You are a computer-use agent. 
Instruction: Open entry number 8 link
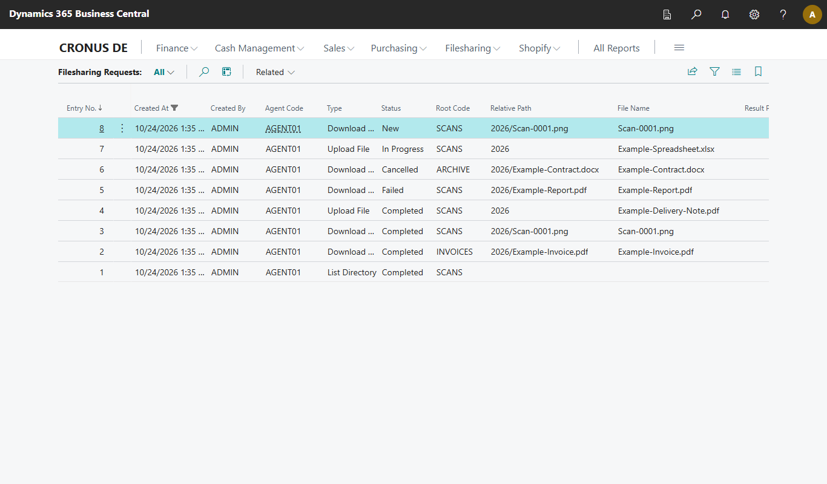102,128
